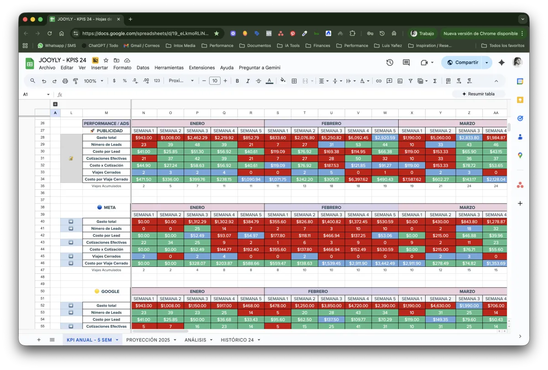Star the JOOYLY - KPIS 24 document
Image resolution: width=548 pixels, height=370 pixels.
tap(106, 60)
